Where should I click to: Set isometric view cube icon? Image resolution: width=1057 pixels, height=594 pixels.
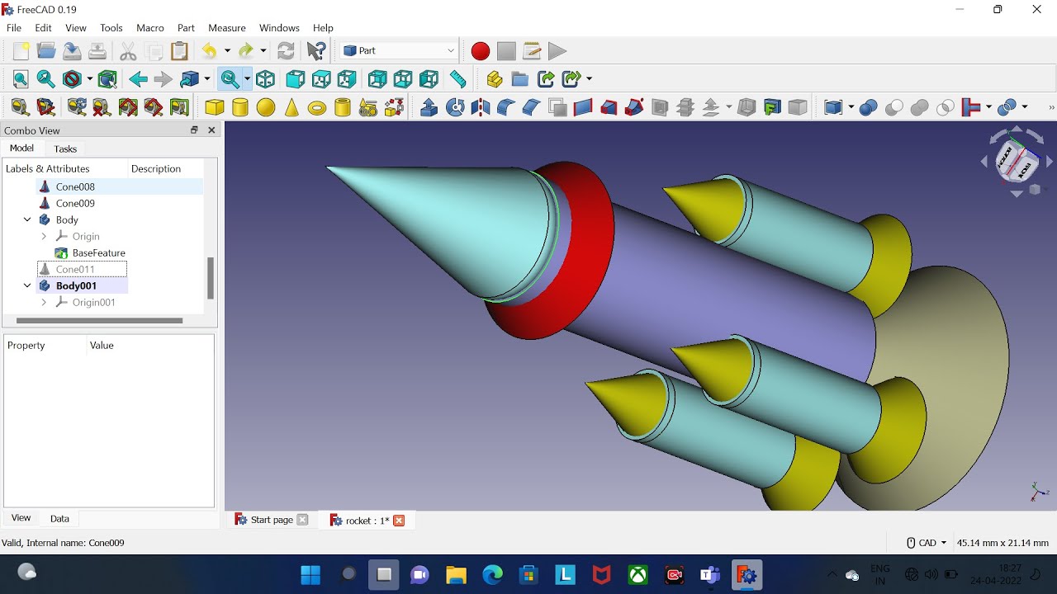tap(265, 79)
